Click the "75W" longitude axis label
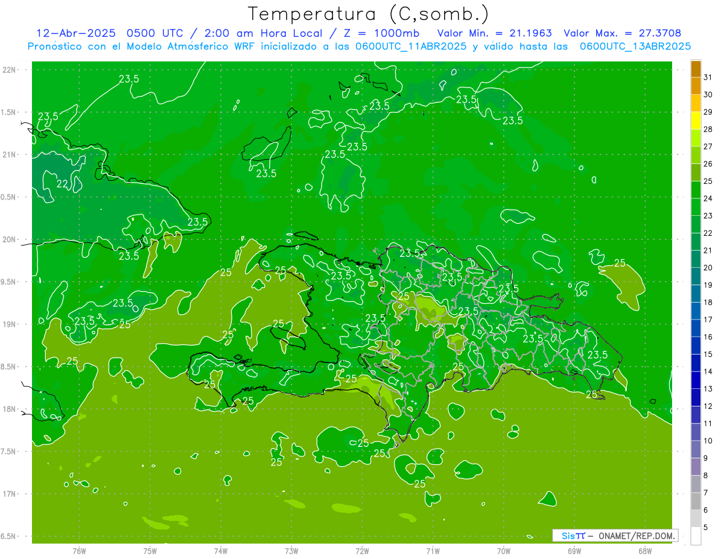 [150, 551]
